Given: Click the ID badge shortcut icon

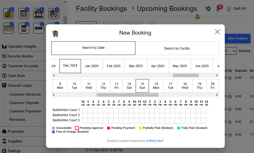Looking at the screenshot, I should [x=9, y=14].
